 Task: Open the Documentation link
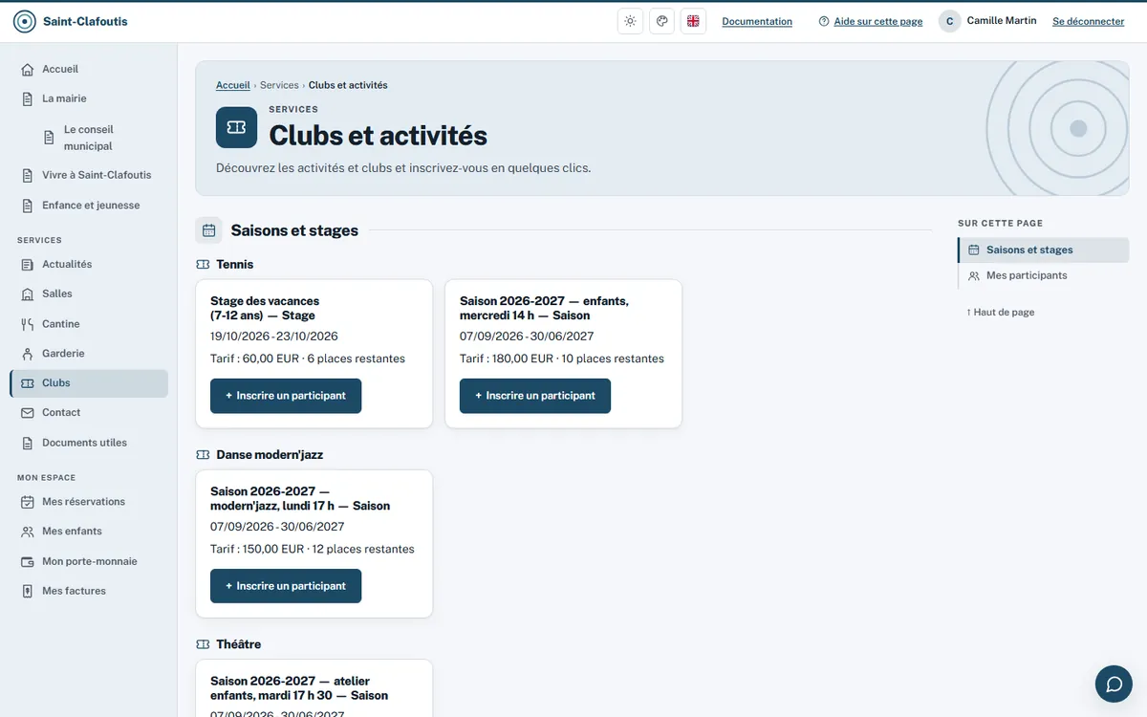pyautogui.click(x=757, y=21)
